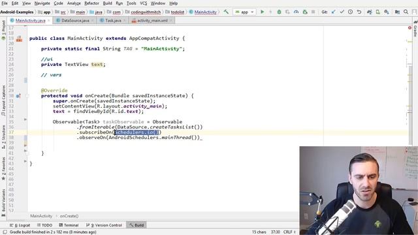Click the run coverage icon beside debug
This screenshot has height=235, width=418.
287,12
